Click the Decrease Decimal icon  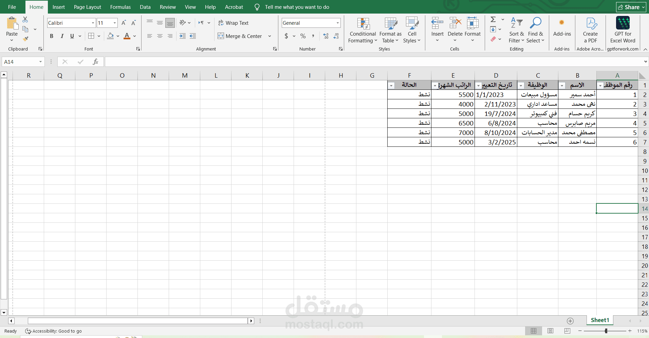[336, 36]
